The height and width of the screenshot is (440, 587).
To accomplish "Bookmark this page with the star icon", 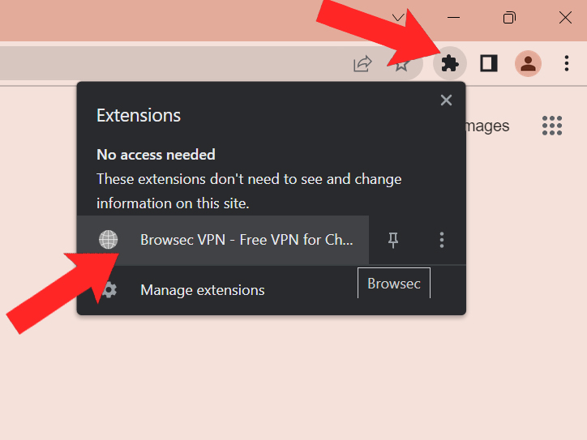I will click(402, 64).
